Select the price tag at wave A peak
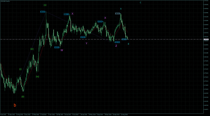The width and height of the screenshot is (210, 116). [118, 13]
